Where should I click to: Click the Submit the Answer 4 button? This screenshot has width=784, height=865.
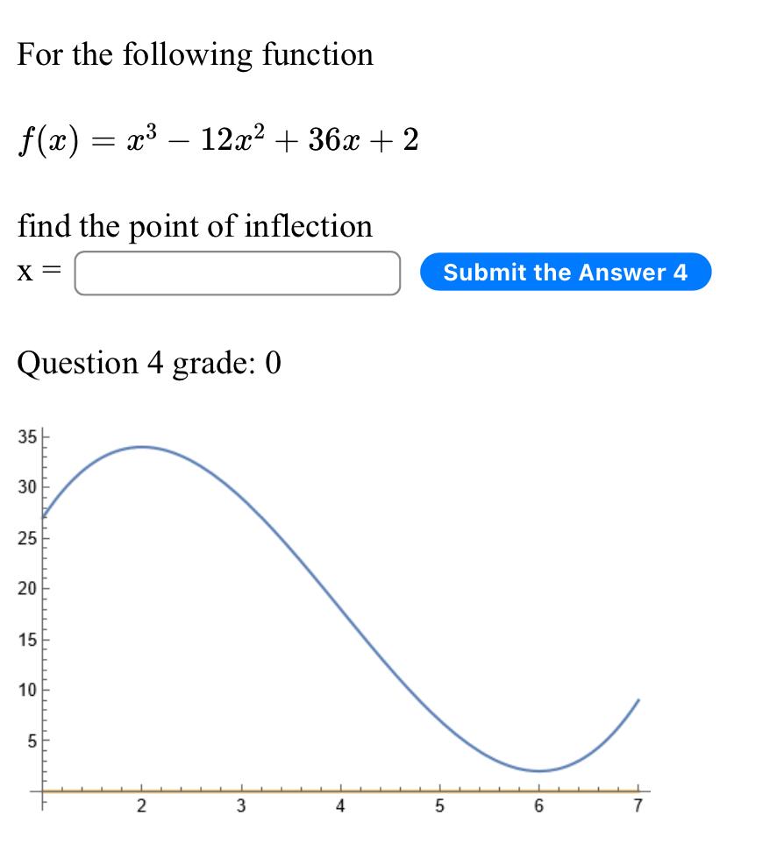(567, 273)
